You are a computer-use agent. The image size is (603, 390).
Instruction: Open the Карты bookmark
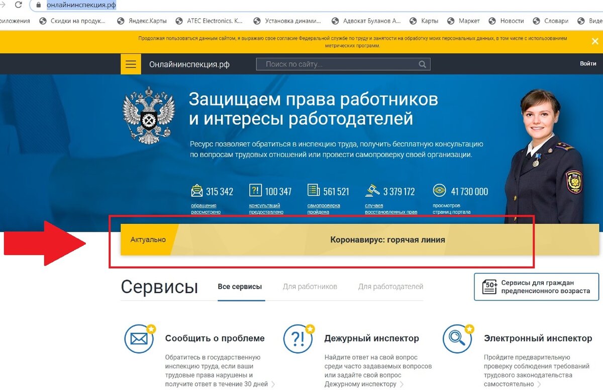pos(424,21)
